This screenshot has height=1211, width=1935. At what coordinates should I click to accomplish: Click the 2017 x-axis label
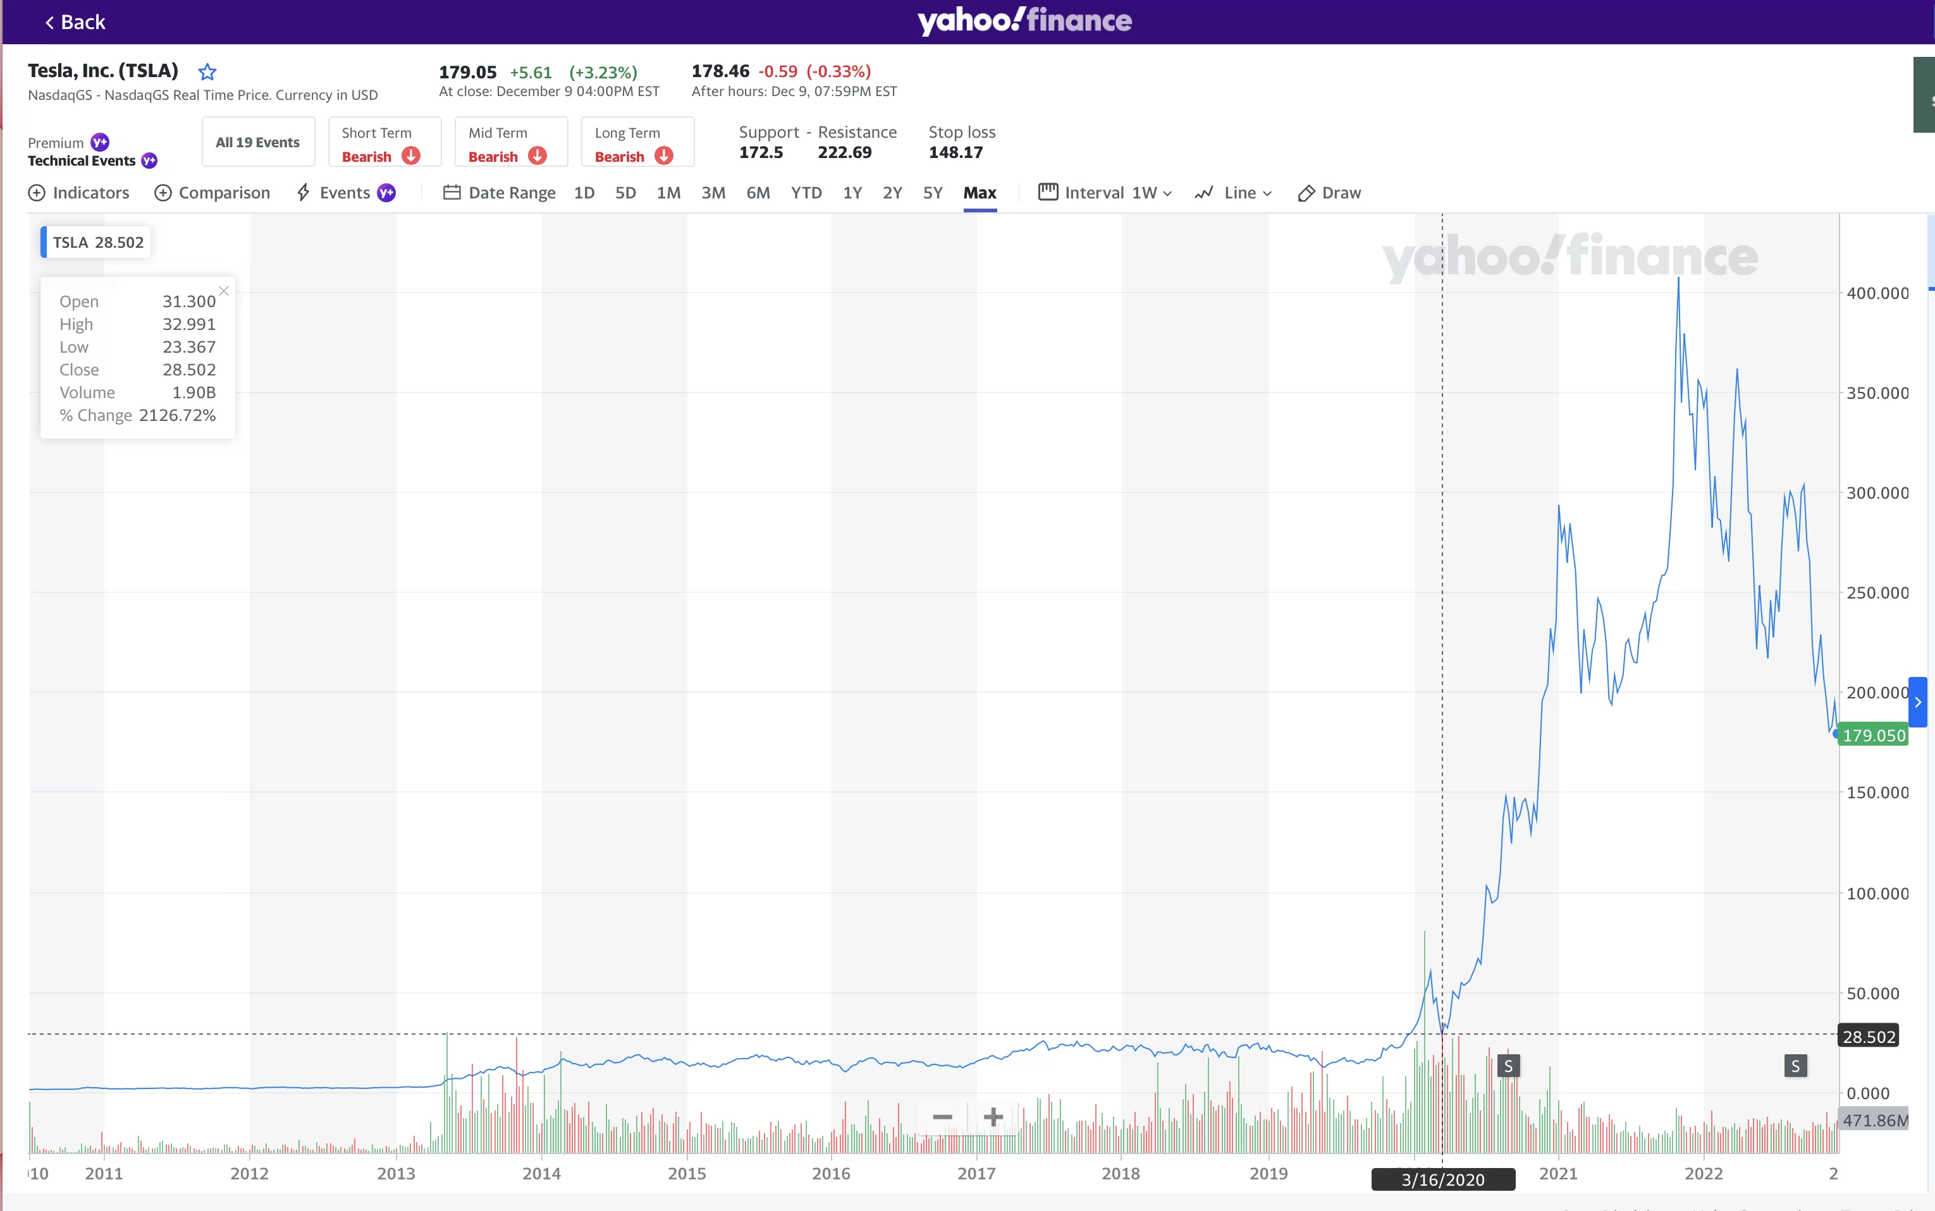pyautogui.click(x=976, y=1173)
